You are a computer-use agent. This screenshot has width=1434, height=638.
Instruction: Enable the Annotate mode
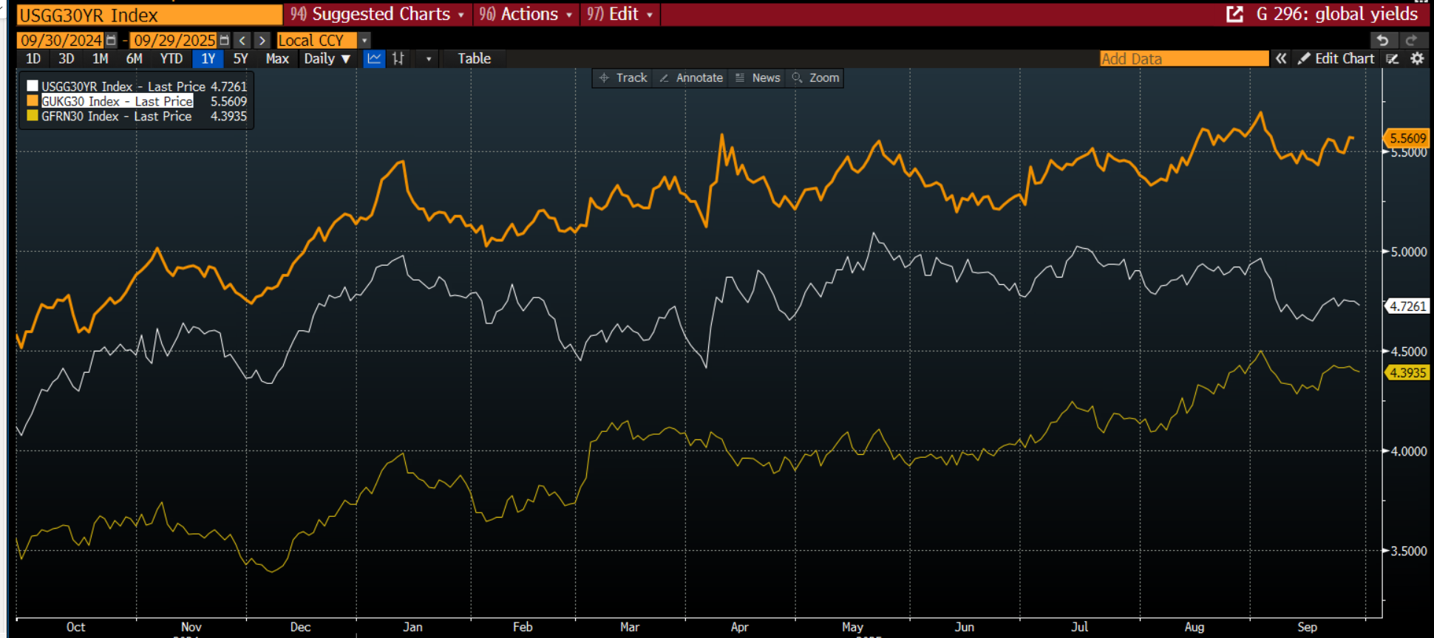click(x=690, y=78)
